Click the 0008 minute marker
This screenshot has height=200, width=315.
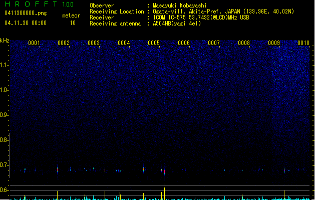pyautogui.click(x=244, y=43)
